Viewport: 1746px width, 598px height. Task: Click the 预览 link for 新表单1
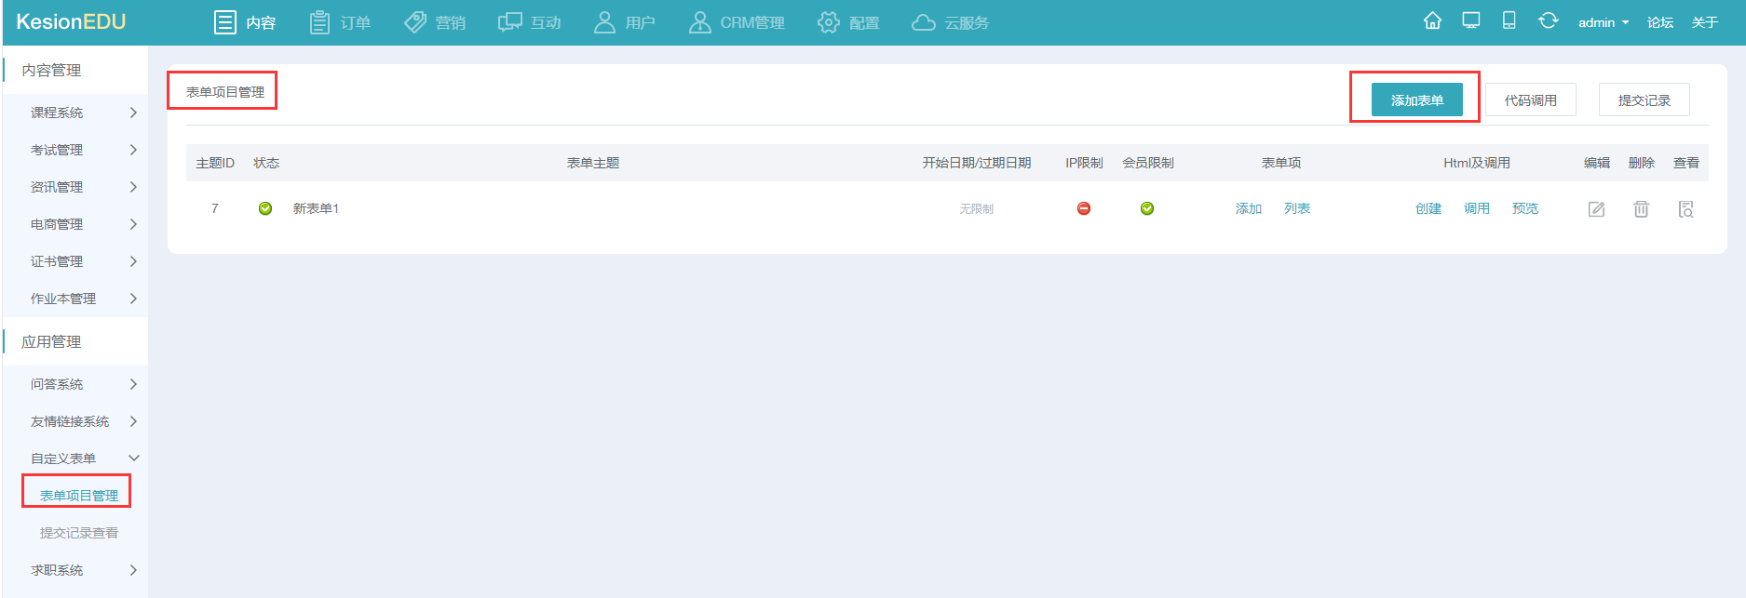point(1524,208)
